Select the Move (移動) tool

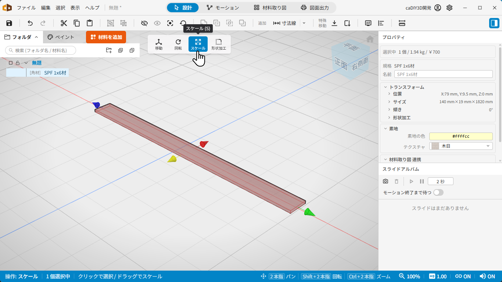tap(159, 44)
